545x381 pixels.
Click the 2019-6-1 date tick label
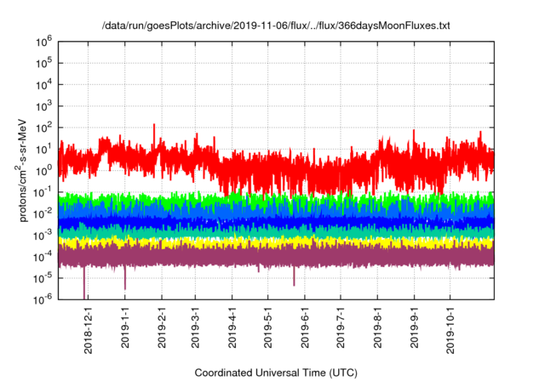point(305,327)
